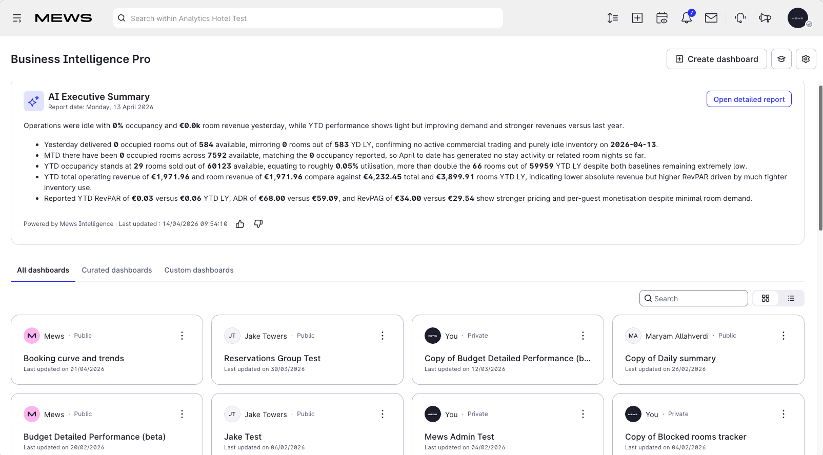Open options menu for Booking curve and trends
The height and width of the screenshot is (455, 823).
(x=182, y=336)
